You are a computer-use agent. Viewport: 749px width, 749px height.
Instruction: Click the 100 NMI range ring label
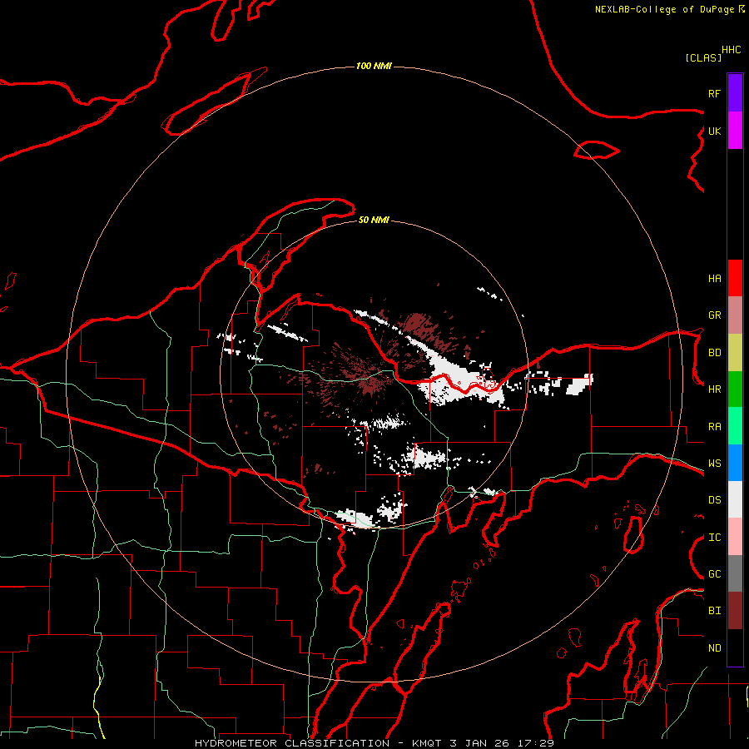374,66
